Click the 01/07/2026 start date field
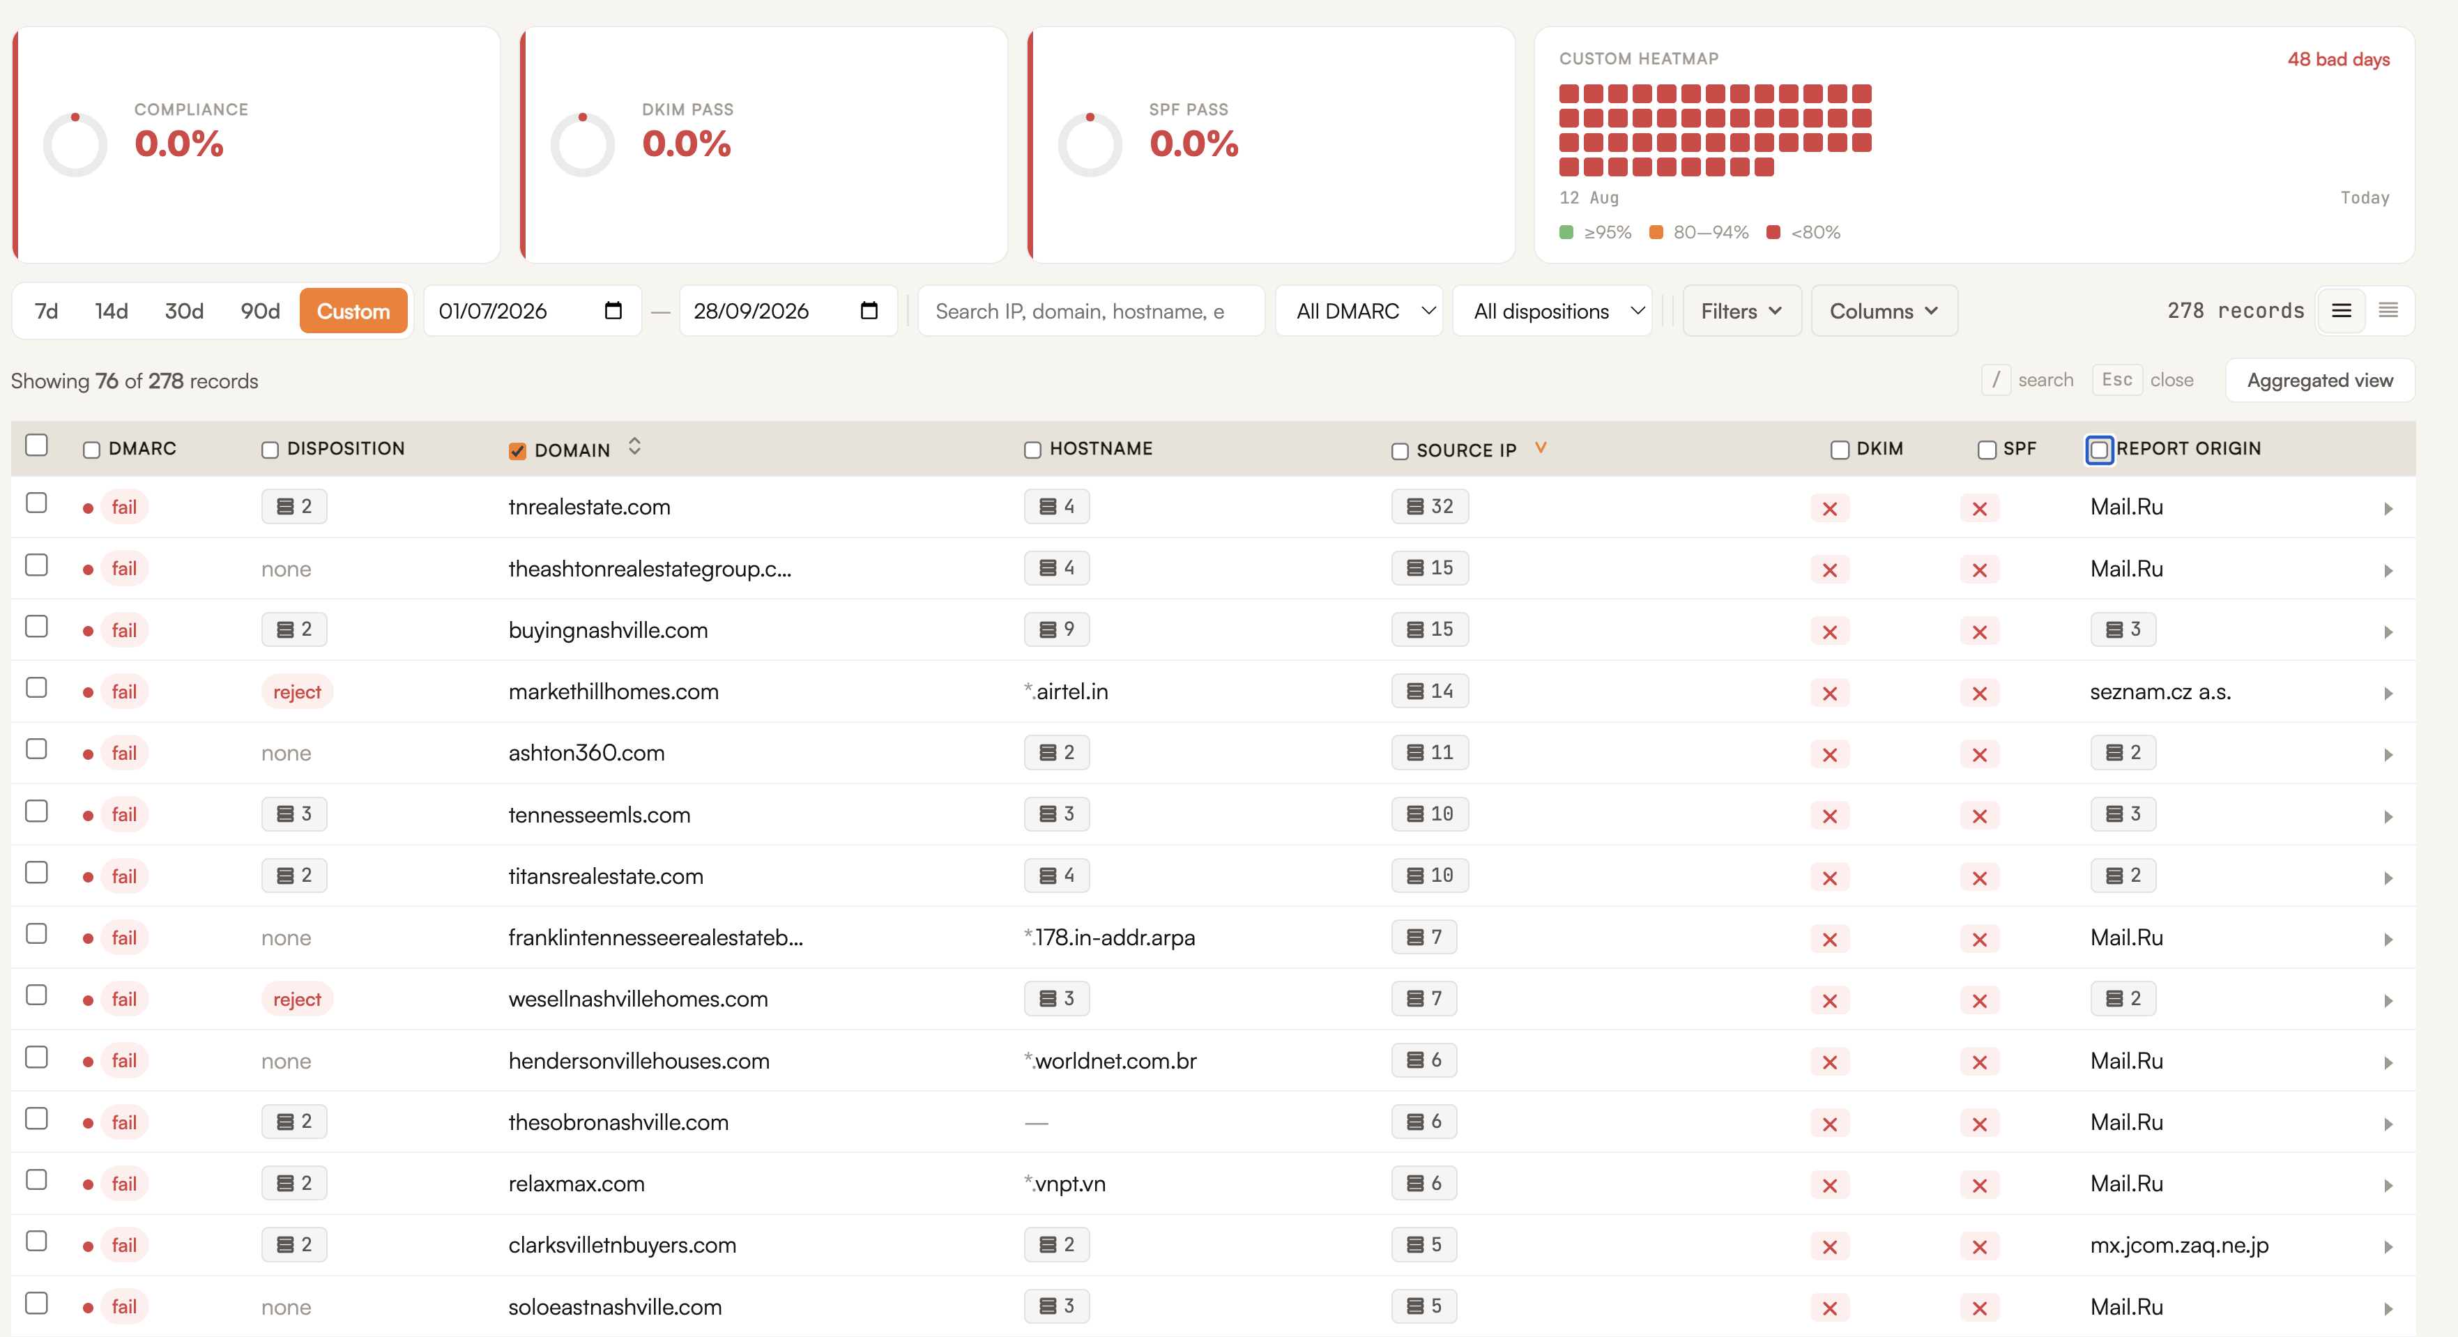This screenshot has width=2458, height=1337. click(531, 311)
